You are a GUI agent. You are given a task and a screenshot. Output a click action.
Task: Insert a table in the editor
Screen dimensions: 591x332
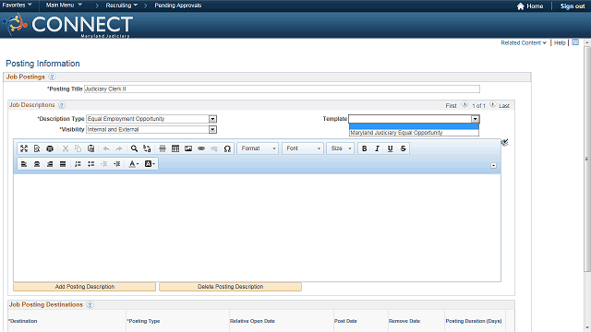click(x=175, y=148)
